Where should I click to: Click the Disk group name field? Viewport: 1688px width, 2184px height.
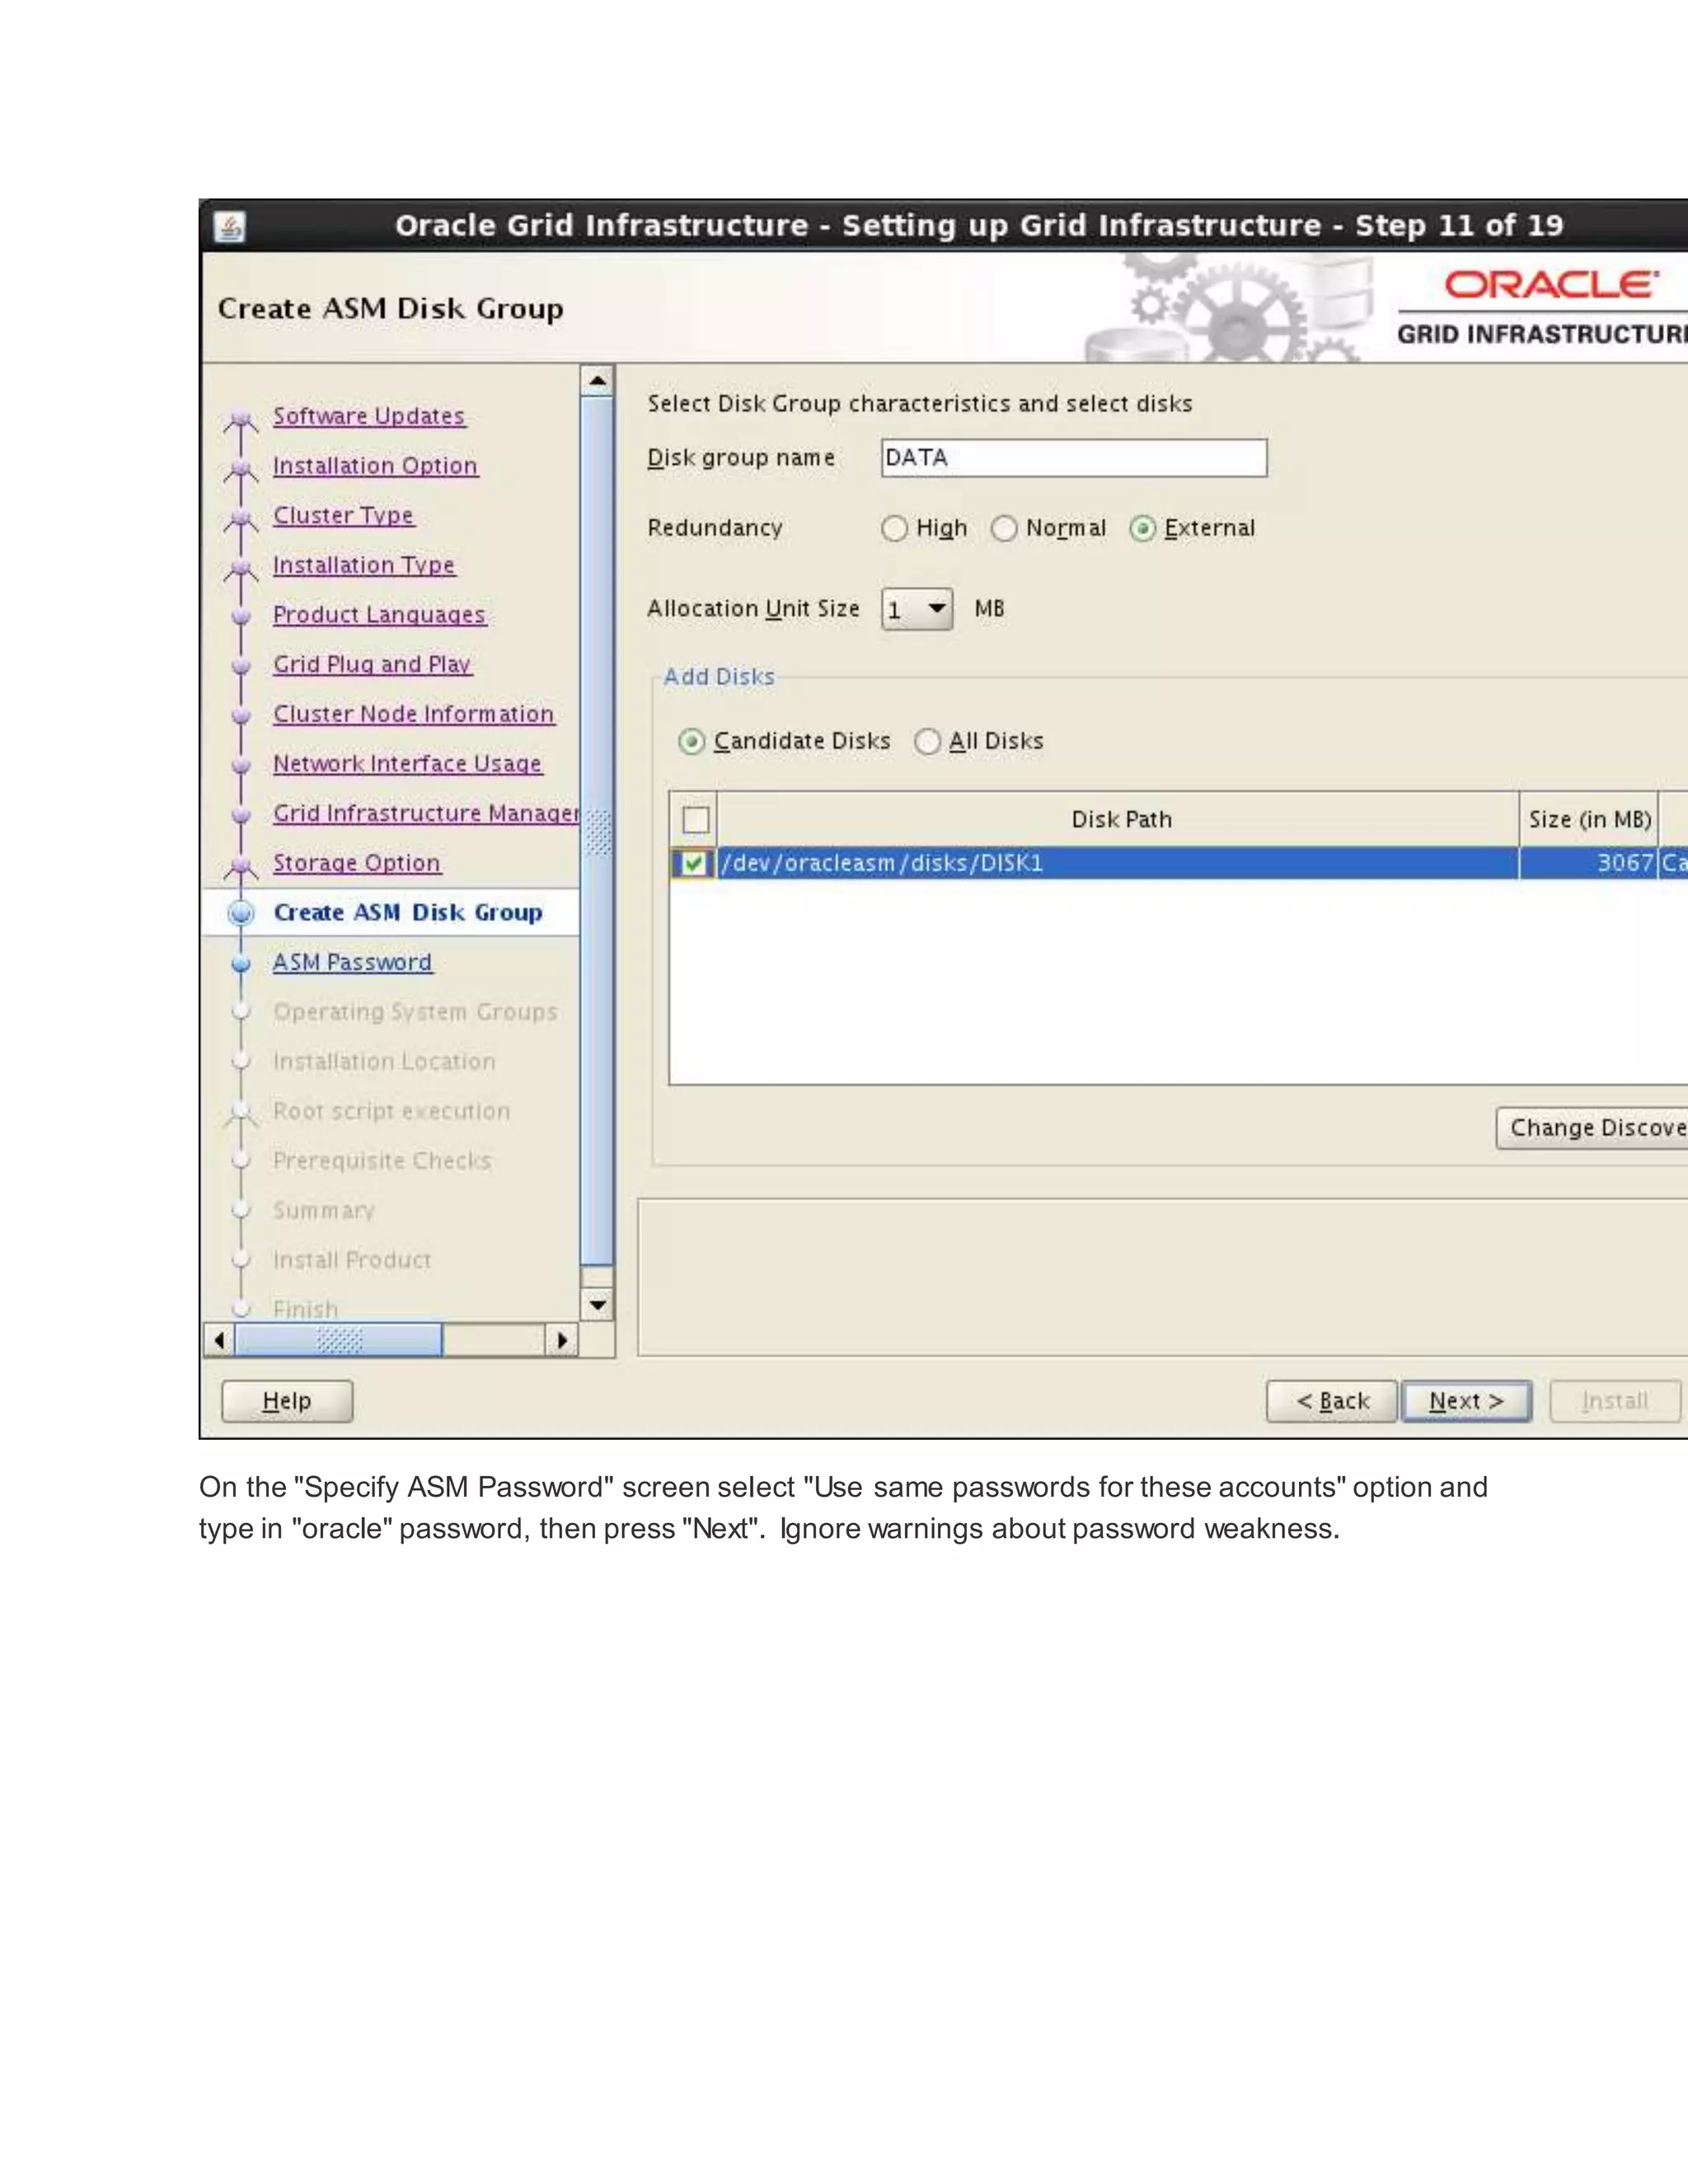click(1074, 458)
